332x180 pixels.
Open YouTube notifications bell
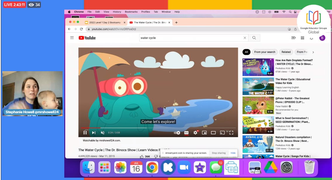[312, 38]
